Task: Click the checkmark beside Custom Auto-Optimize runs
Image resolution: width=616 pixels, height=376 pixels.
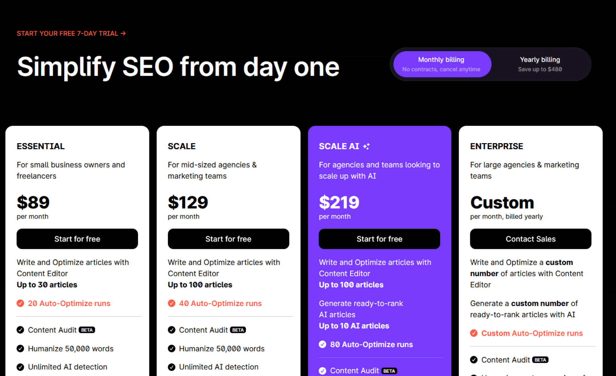Action: (474, 333)
